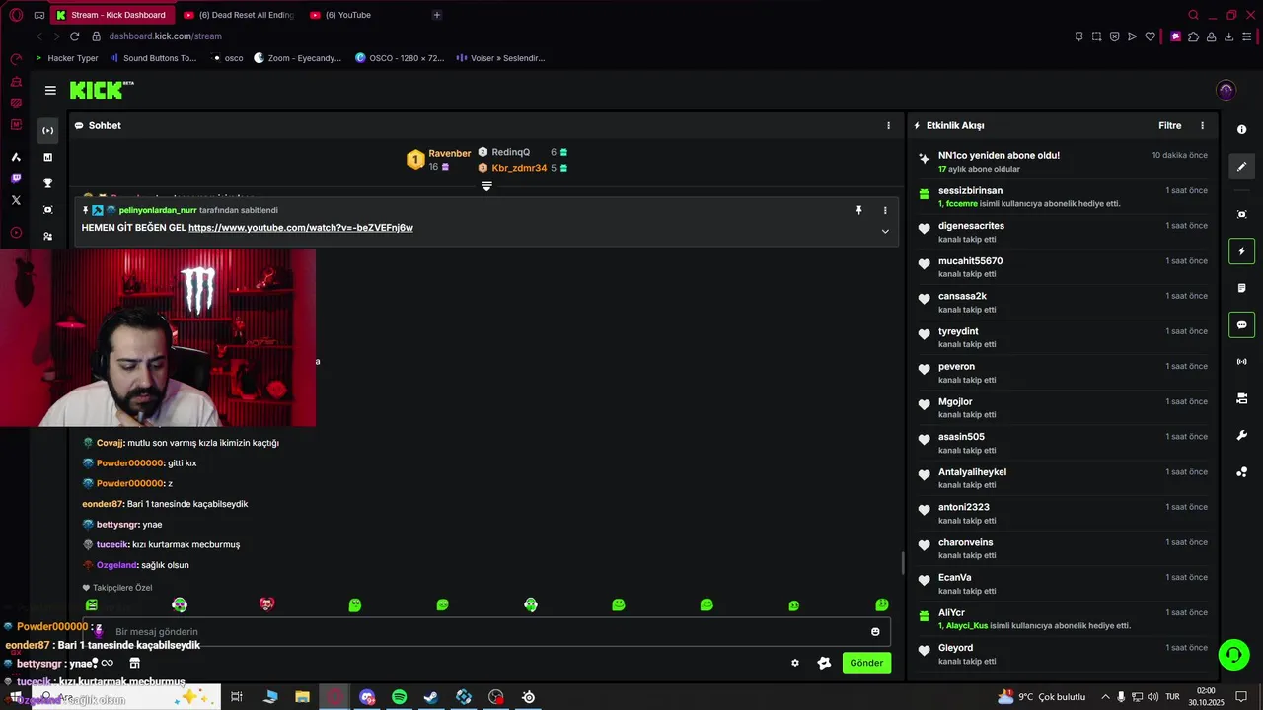This screenshot has width=1263, height=710.
Task: Open the analytics chart icon in sidebar
Action: click(x=47, y=157)
